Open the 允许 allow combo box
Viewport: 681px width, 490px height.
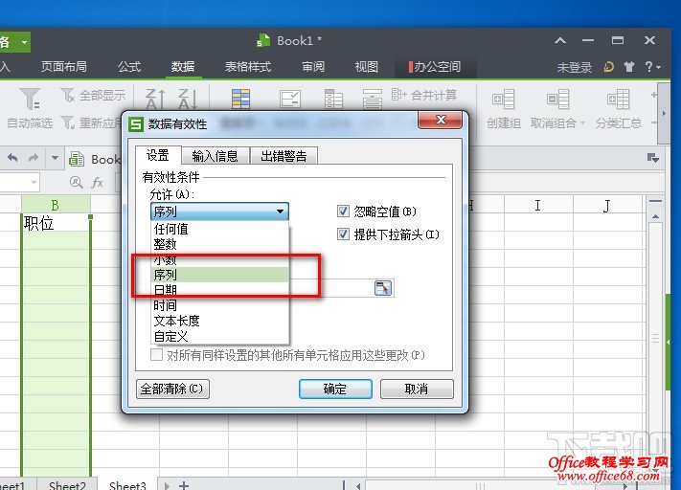219,212
